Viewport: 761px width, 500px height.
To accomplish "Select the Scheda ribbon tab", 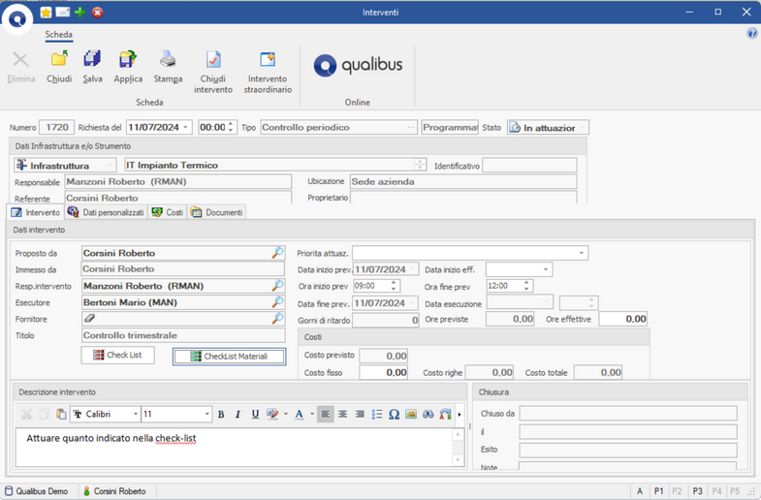I will (59, 35).
